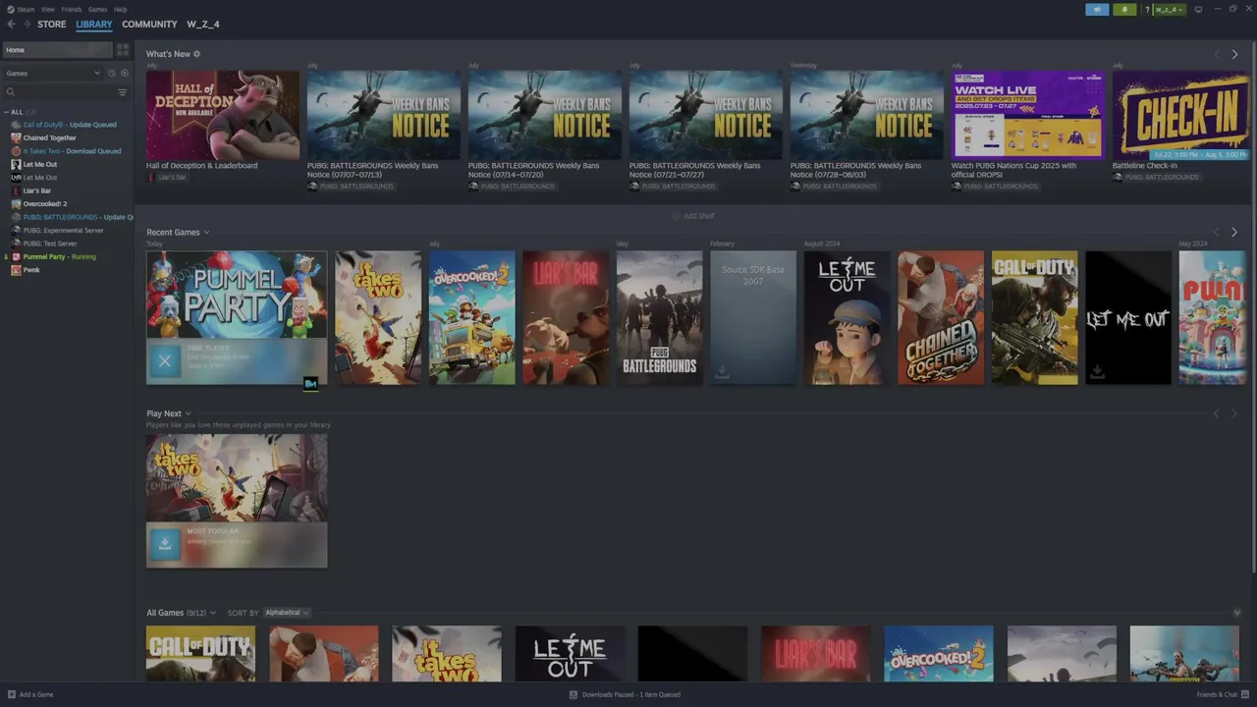The height and width of the screenshot is (707, 1257).
Task: Open advanced filter options icon
Action: click(123, 92)
